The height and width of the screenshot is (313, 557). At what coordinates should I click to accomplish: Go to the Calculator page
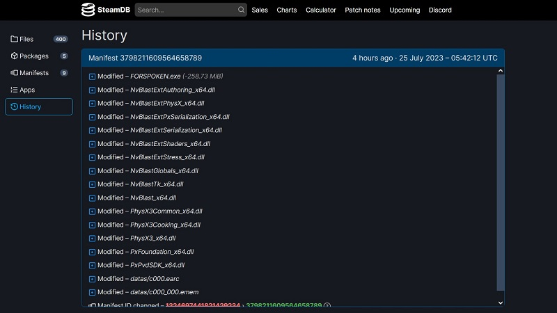(x=320, y=10)
